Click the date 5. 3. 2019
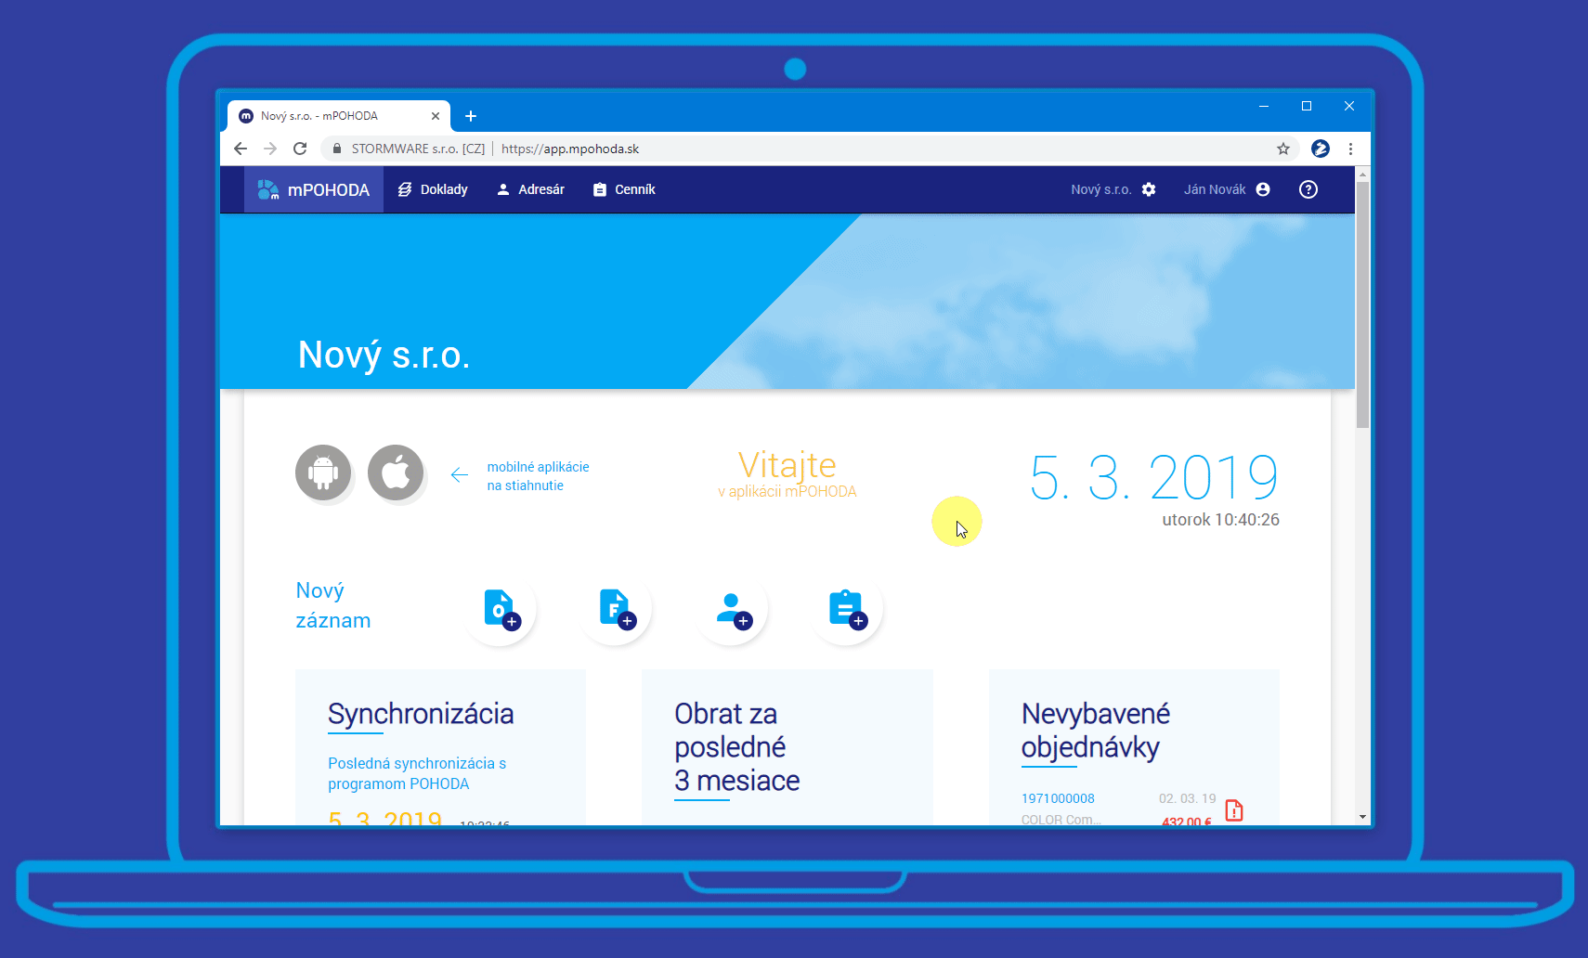The width and height of the screenshot is (1588, 958). (x=1154, y=478)
